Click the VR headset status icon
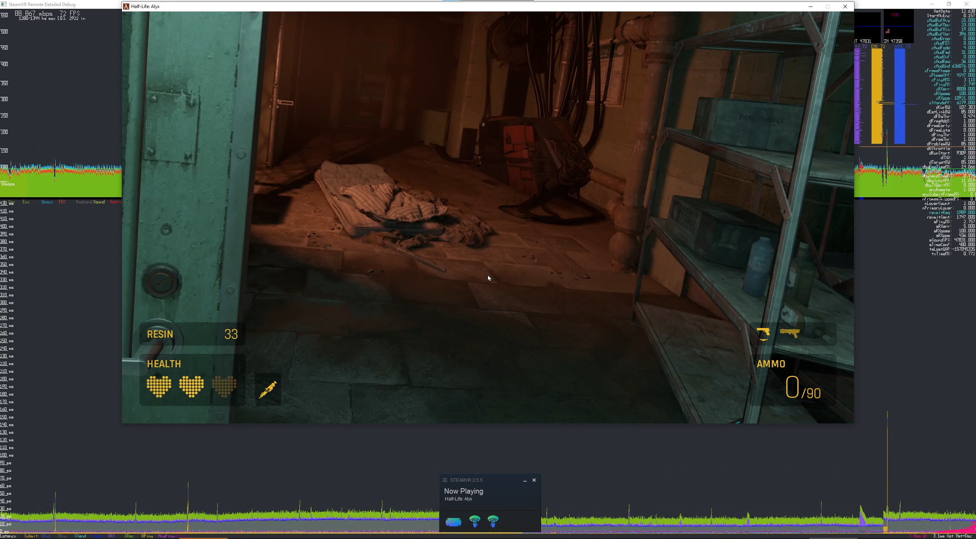Image resolution: width=976 pixels, height=539 pixels. point(453,521)
